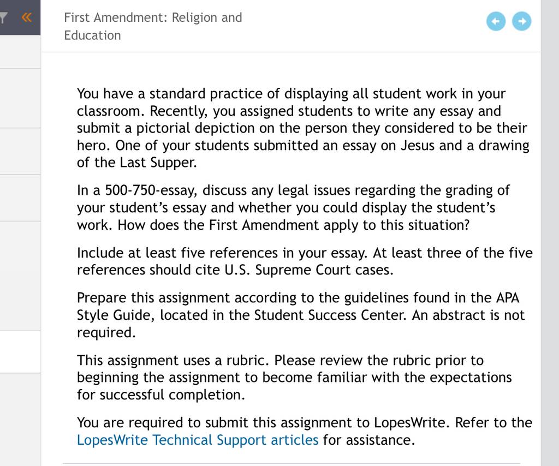
Task: Select the white highlighted row in the sidebar
Action: click(20, 352)
